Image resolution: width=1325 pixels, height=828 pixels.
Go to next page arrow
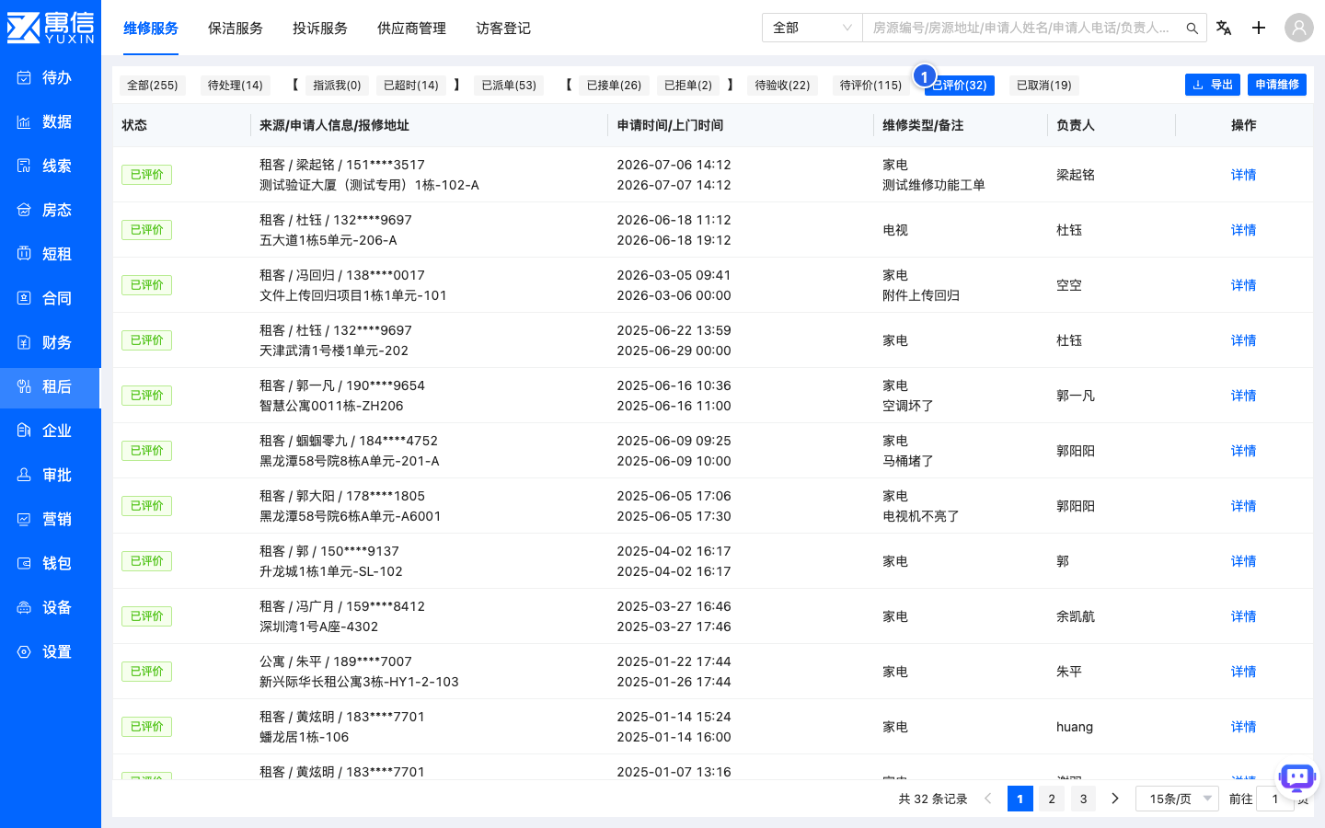click(1115, 799)
